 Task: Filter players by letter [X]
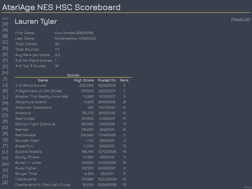click(x=5, y=170)
